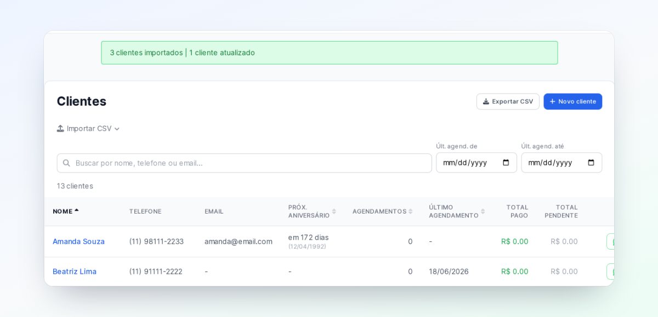Click the '3 clientes importados' notification banner
Viewport: 658px width, 317px height.
330,53
